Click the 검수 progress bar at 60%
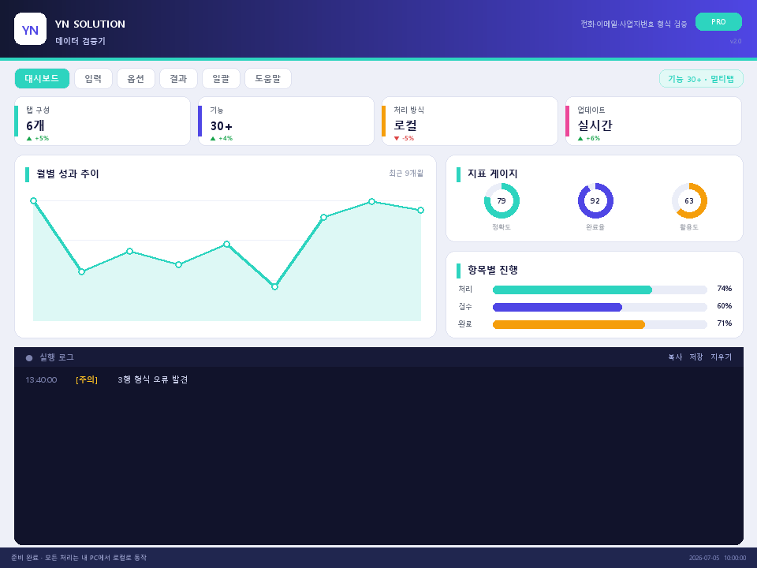 pos(599,307)
